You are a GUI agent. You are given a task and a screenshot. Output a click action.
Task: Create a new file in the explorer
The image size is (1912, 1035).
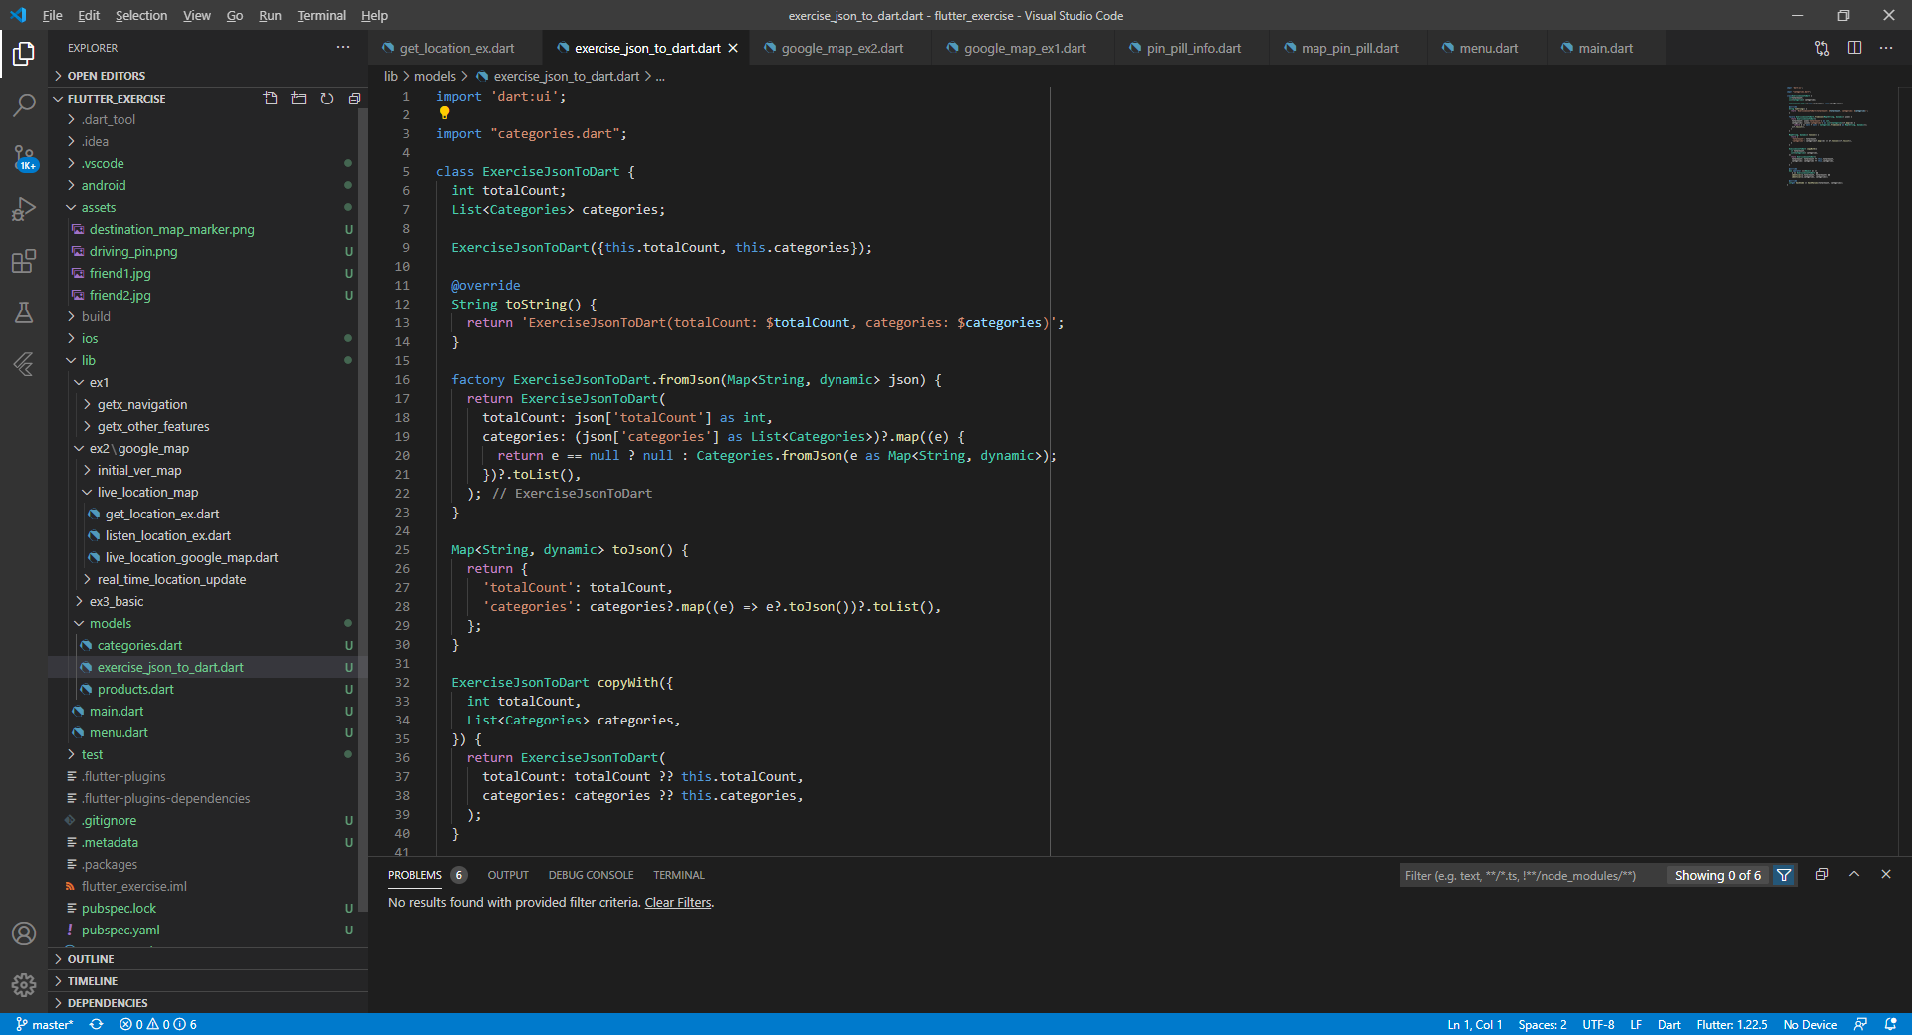270,98
